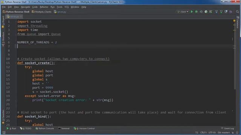Toggle tool window buttons icon at bottom-left corner

point(4,132)
